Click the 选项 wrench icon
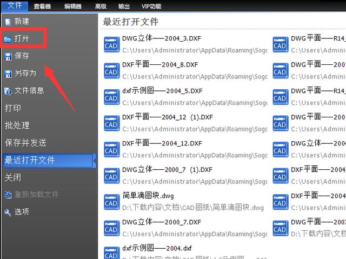346x259 pixels. click(x=8, y=212)
